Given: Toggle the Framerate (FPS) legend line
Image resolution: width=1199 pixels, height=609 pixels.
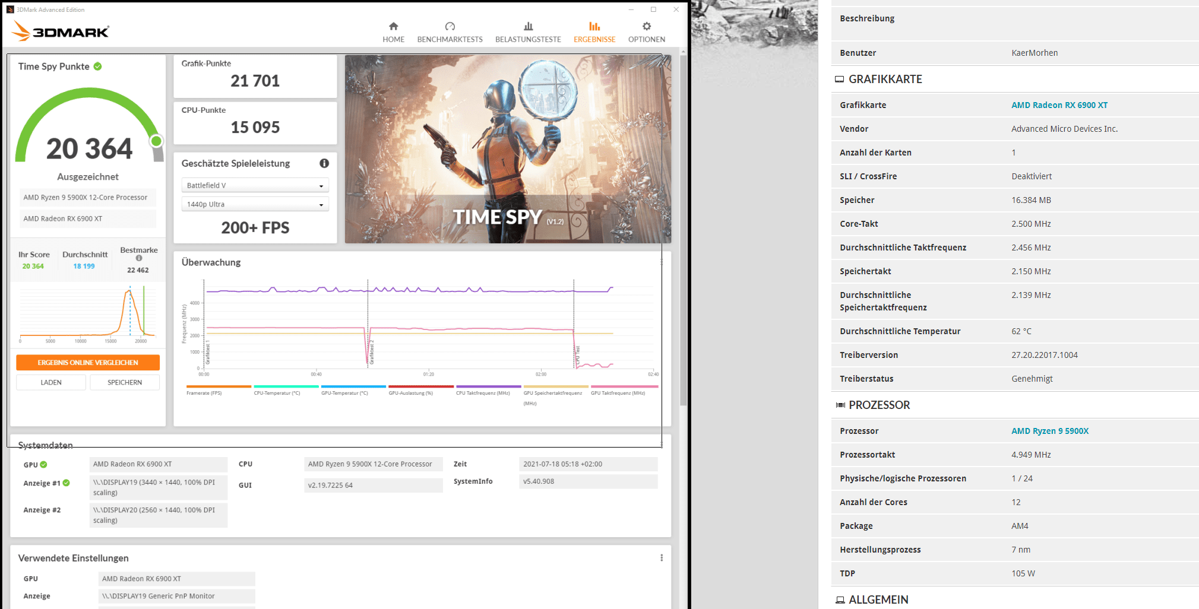Looking at the screenshot, I should [219, 390].
